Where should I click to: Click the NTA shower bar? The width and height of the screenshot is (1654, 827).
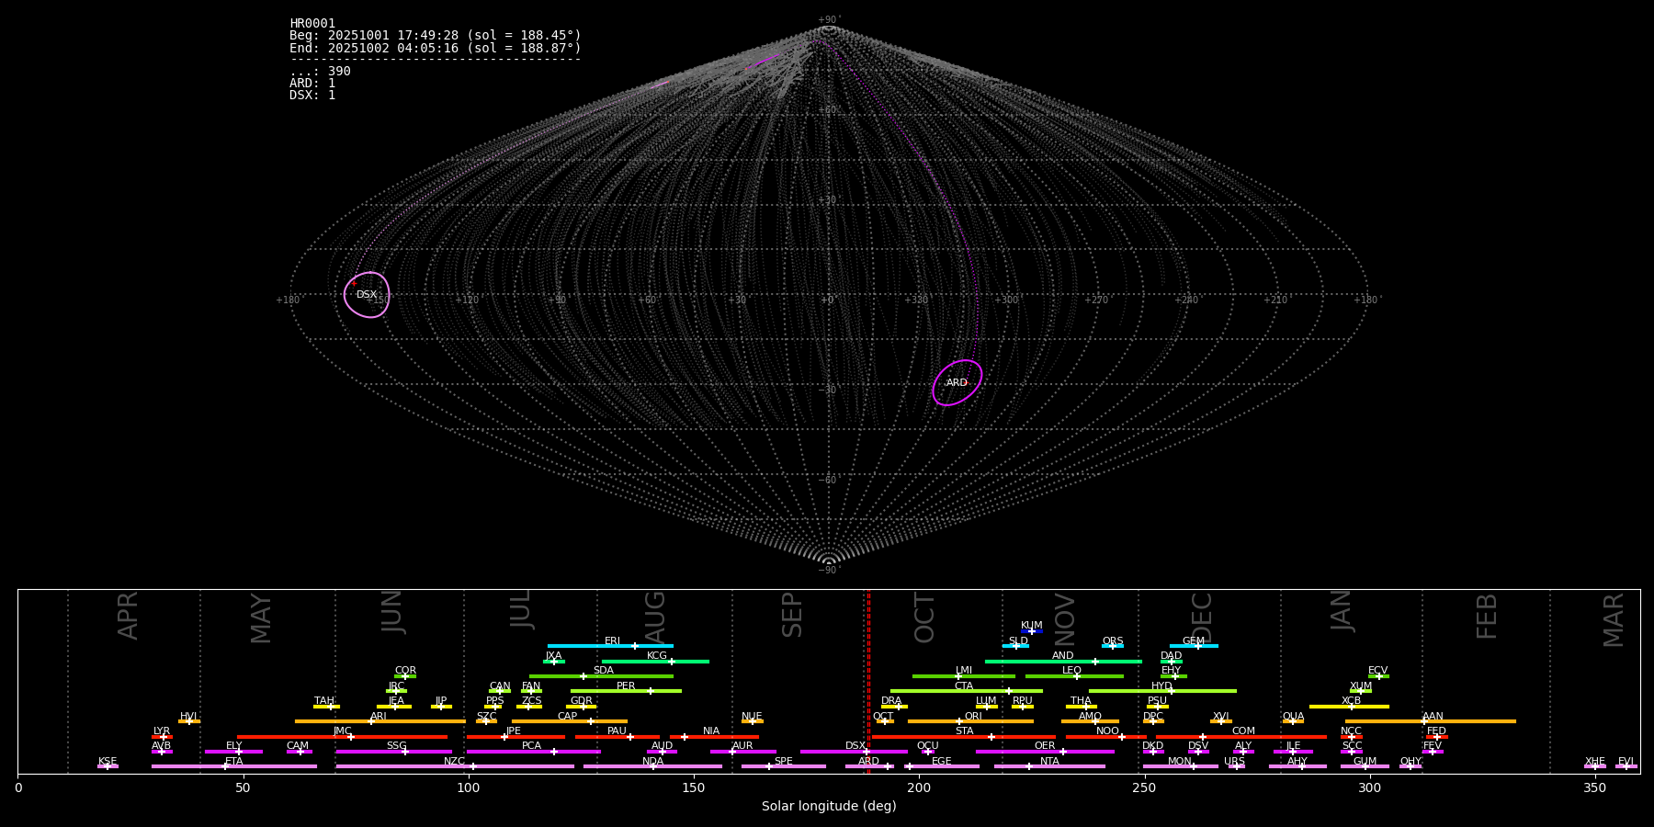click(1048, 766)
